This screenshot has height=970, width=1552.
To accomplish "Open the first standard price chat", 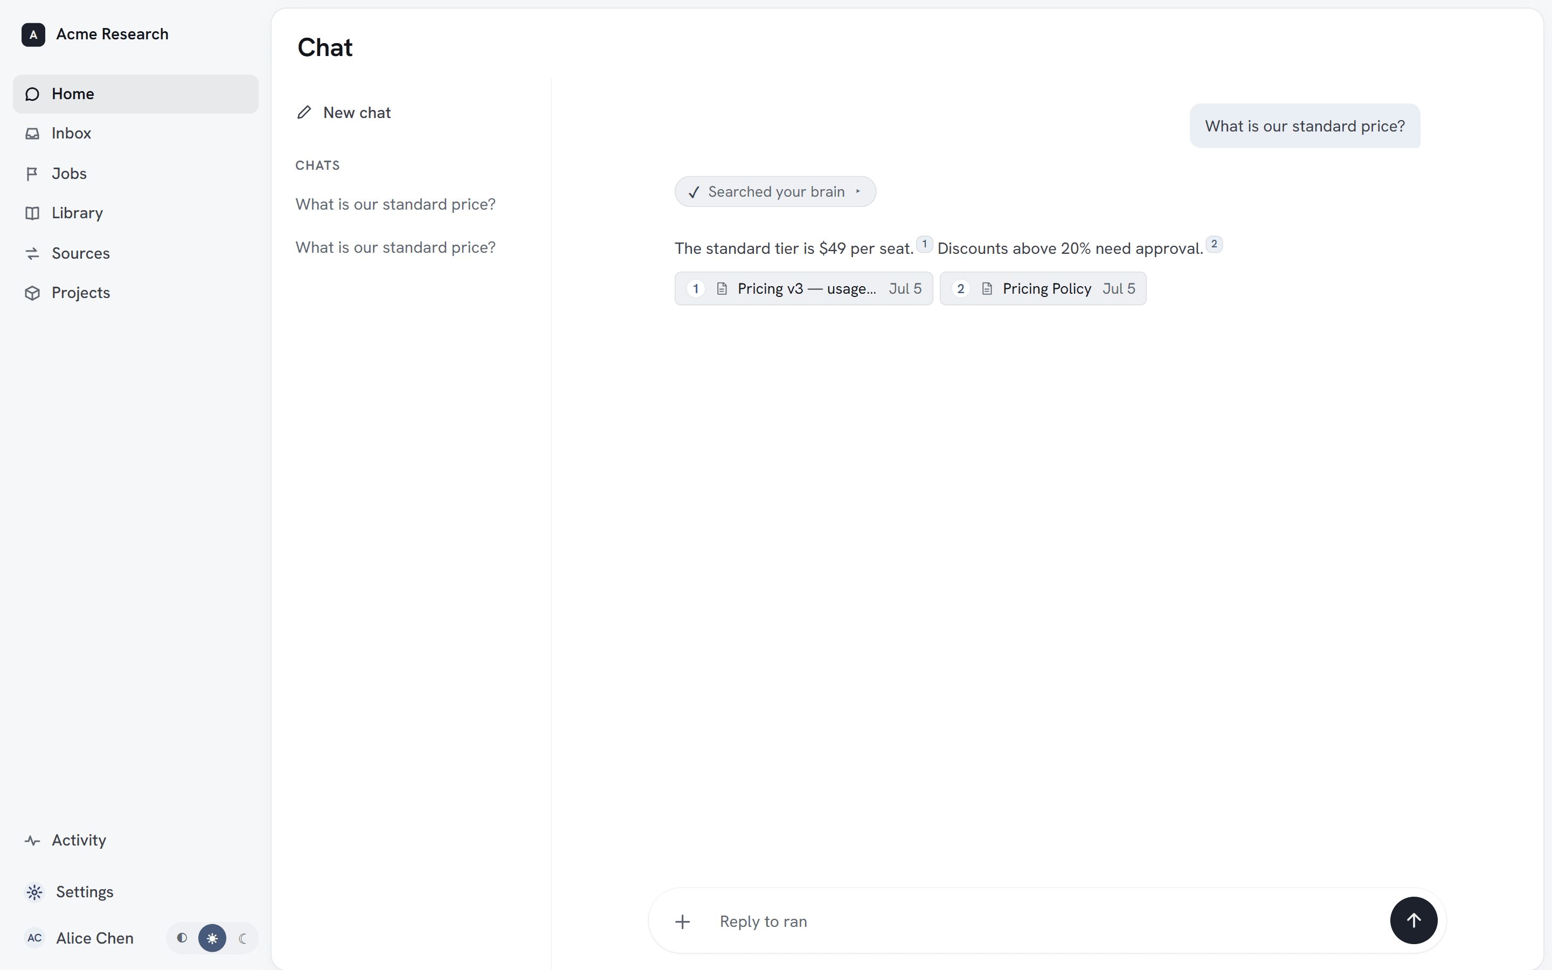I will tap(395, 204).
